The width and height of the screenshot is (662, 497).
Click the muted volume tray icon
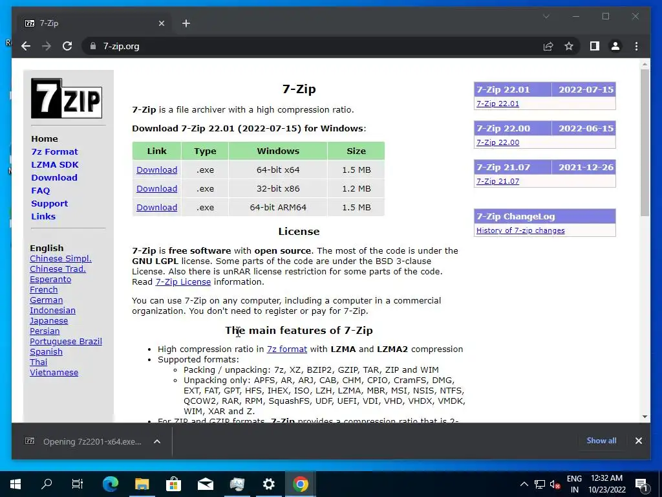[555, 484]
